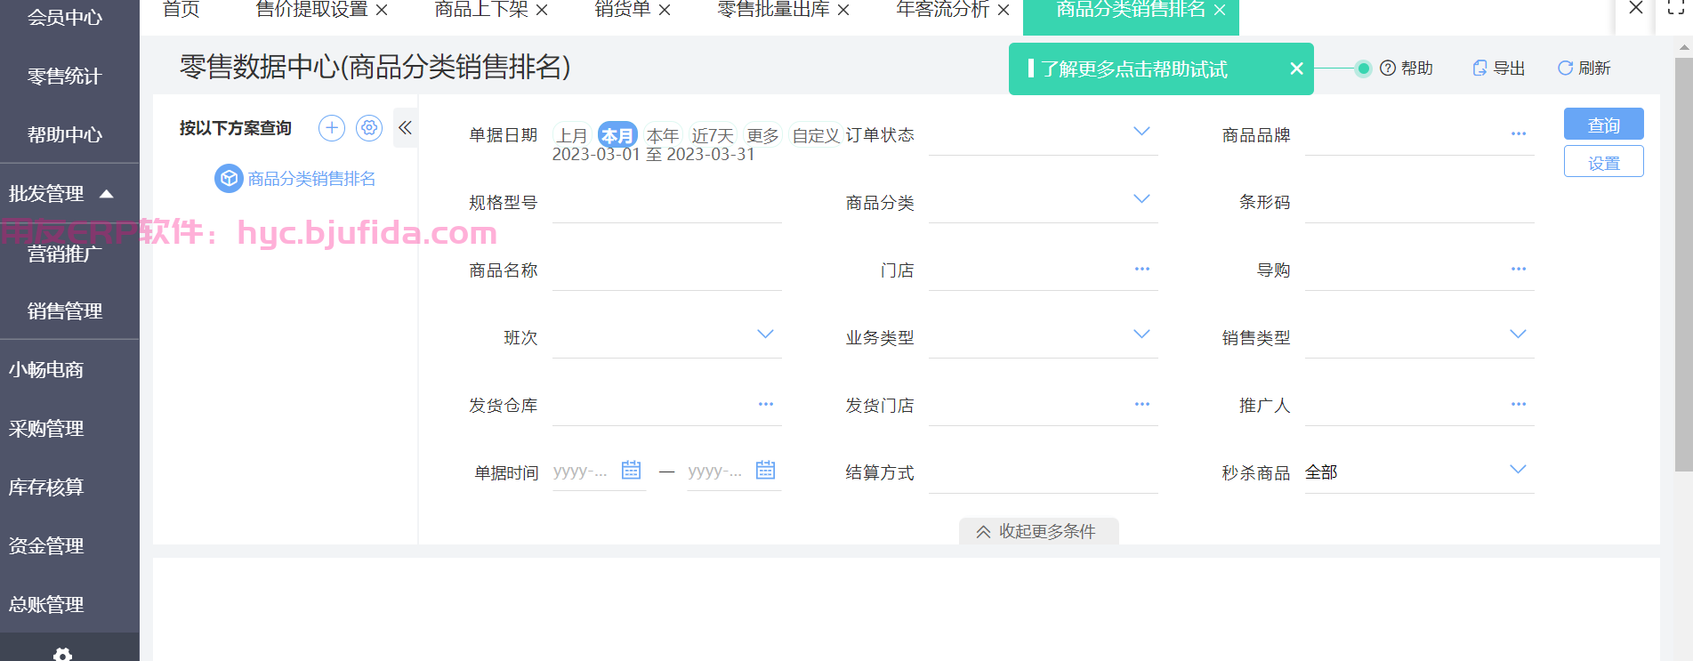Image resolution: width=1693 pixels, height=661 pixels.
Task: Close the 销货单 tab
Action: (x=665, y=10)
